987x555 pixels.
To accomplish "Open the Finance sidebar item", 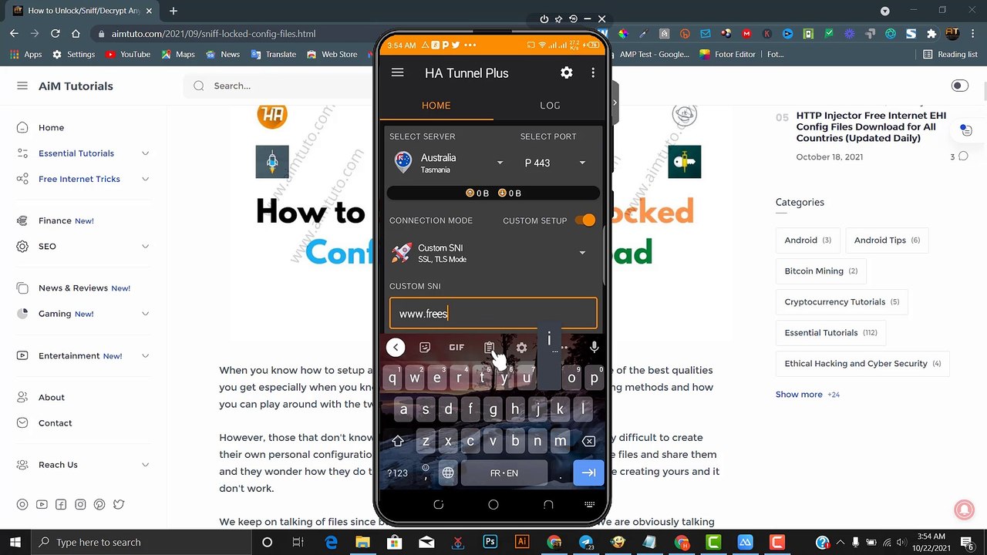I will pos(56,220).
